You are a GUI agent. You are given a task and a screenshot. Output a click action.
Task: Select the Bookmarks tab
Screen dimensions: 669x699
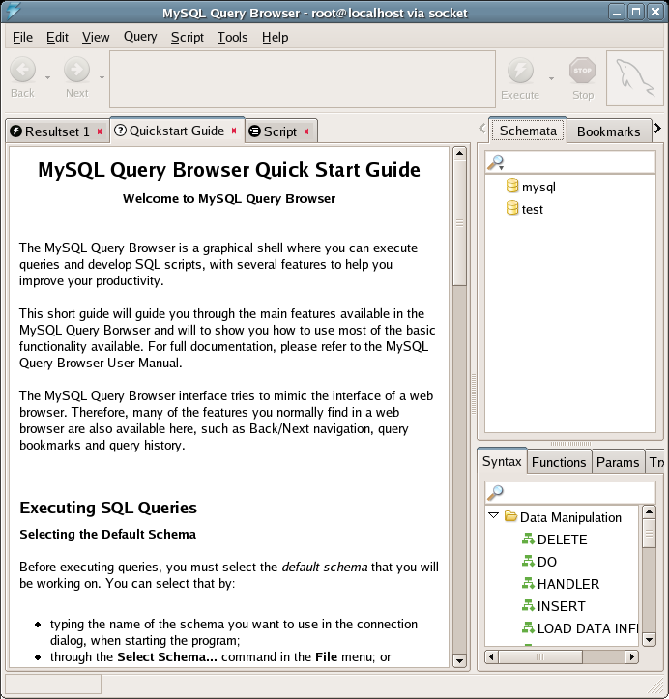(x=608, y=131)
